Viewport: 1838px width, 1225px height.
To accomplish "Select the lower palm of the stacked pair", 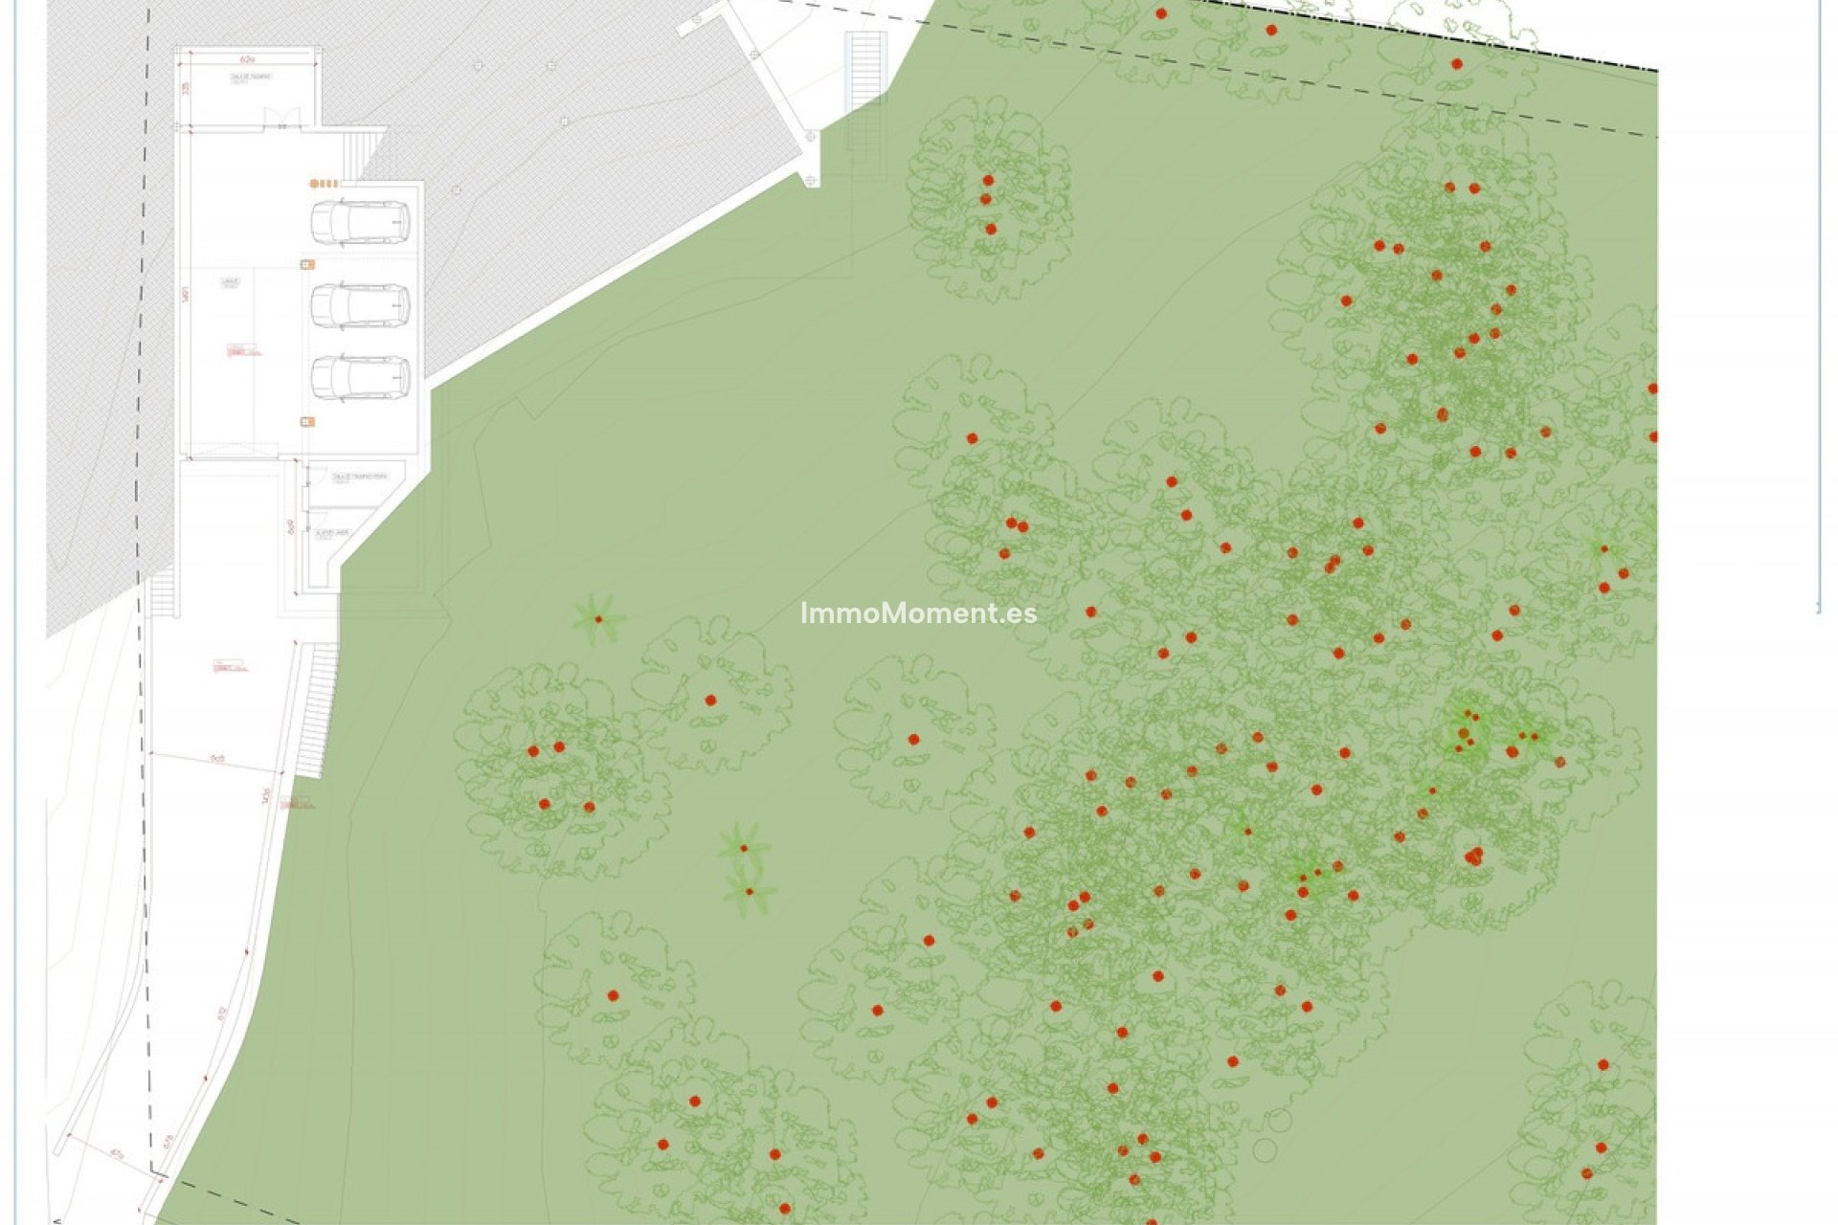I will coord(749,892).
